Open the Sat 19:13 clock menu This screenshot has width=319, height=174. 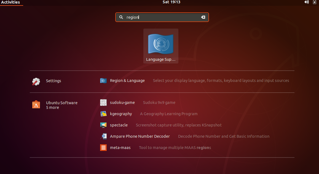[x=171, y=2]
